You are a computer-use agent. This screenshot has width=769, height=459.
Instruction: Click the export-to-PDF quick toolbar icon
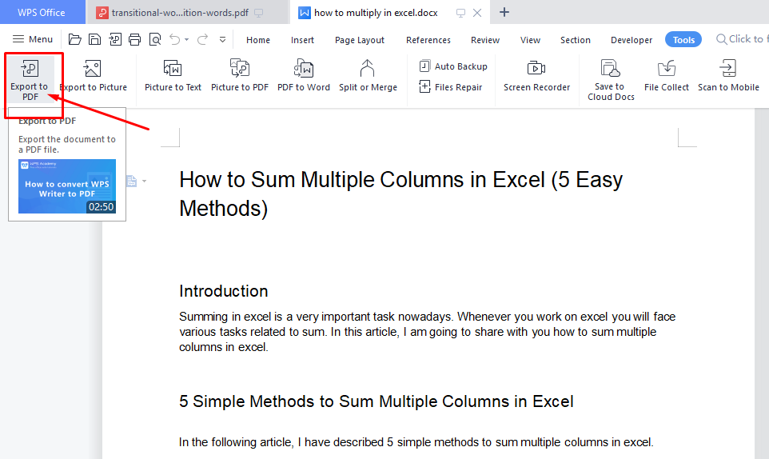coord(115,39)
